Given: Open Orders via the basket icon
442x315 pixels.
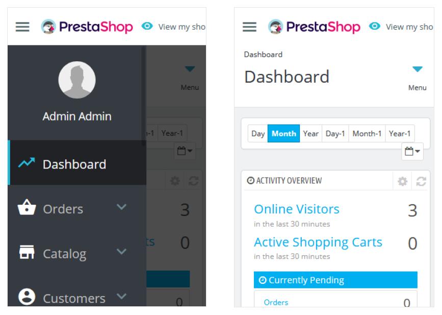Looking at the screenshot, I should 27,207.
